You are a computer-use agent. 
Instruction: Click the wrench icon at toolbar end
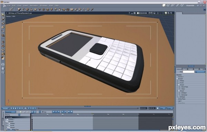[x=92, y=9]
